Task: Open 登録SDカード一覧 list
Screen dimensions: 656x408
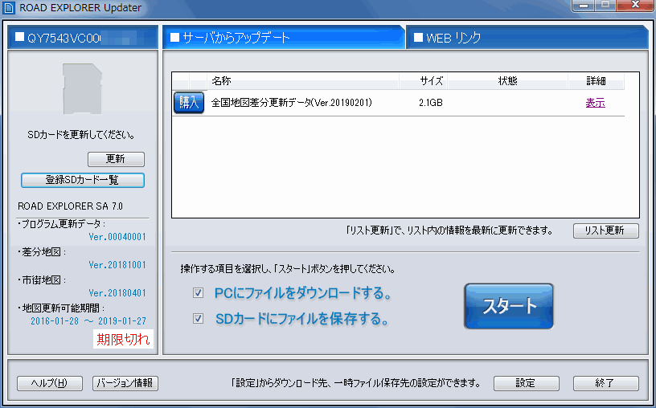Action: tap(83, 180)
